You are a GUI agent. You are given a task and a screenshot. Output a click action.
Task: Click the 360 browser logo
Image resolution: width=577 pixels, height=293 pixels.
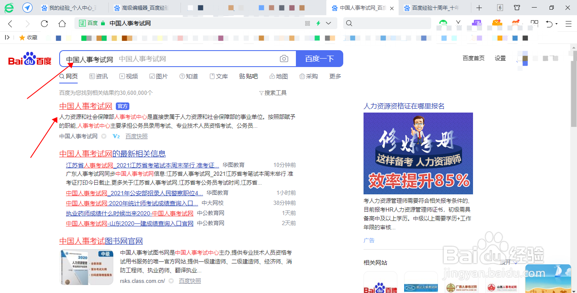click(9, 8)
